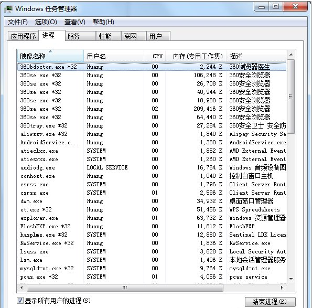
Task: Click the 34,932 K memory value
Action: coord(210,201)
